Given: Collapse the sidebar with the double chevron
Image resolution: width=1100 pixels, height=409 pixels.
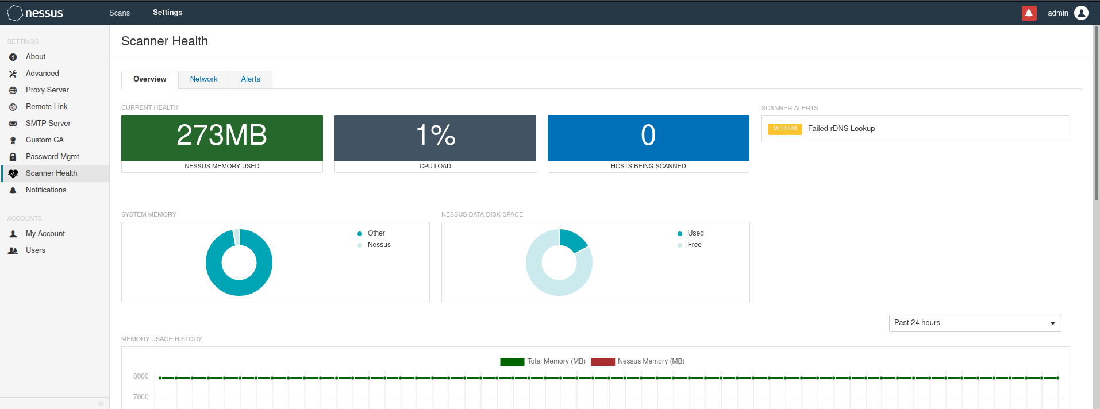Looking at the screenshot, I should click(101, 403).
